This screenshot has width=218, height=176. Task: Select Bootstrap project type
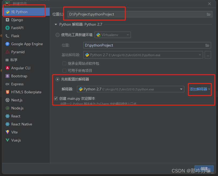26,76
